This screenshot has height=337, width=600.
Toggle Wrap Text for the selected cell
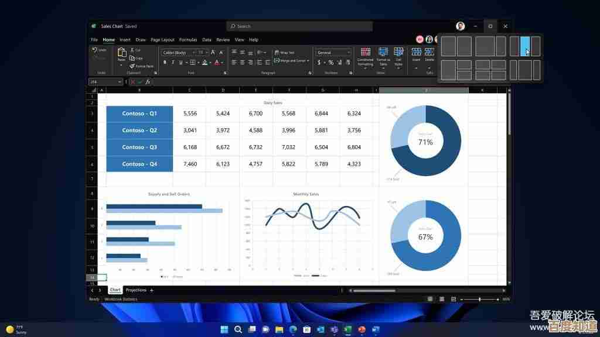(x=285, y=53)
